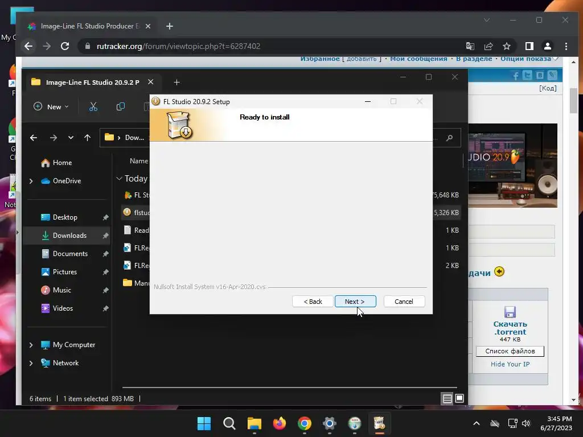The image size is (583, 437).
Task: Click the pin icon beside Music
Action: 105,290
